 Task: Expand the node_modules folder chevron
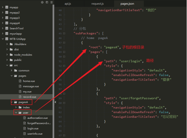tap(7, 55)
